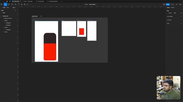
Task: Click the page background color swatch
Action: (168, 13)
